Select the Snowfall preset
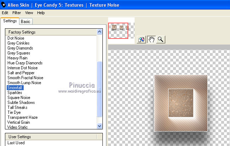Screen dimensions: 230x146 click(x=15, y=88)
